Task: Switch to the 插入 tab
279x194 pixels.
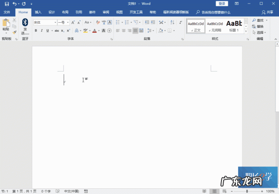Action: pyautogui.click(x=38, y=12)
